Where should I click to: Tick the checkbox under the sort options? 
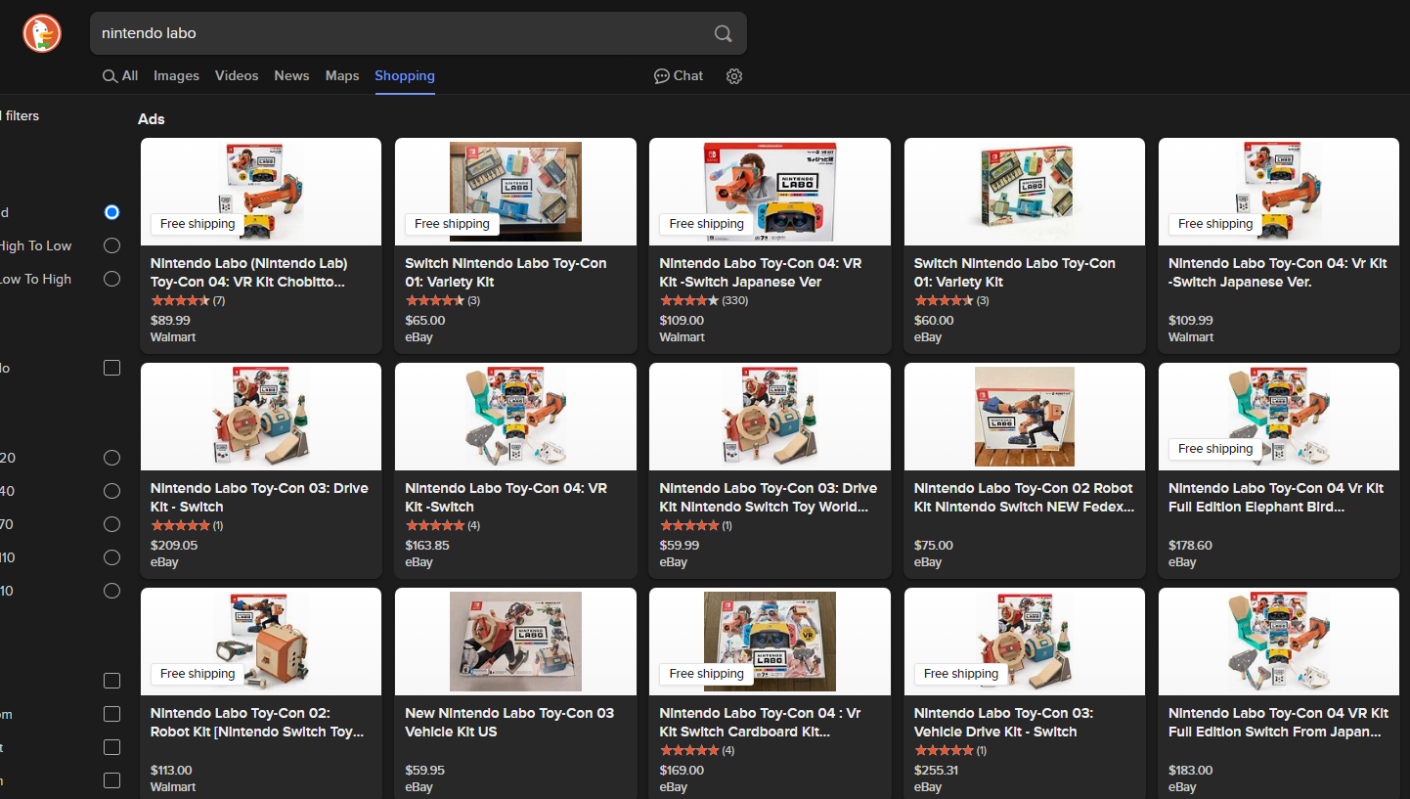(111, 368)
